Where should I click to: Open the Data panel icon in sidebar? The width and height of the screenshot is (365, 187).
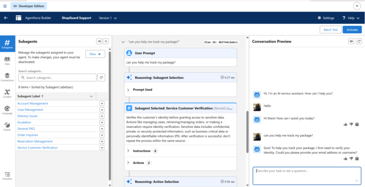point(7,61)
